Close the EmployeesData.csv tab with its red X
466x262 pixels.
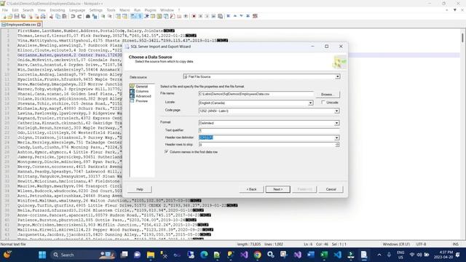click(x=39, y=25)
